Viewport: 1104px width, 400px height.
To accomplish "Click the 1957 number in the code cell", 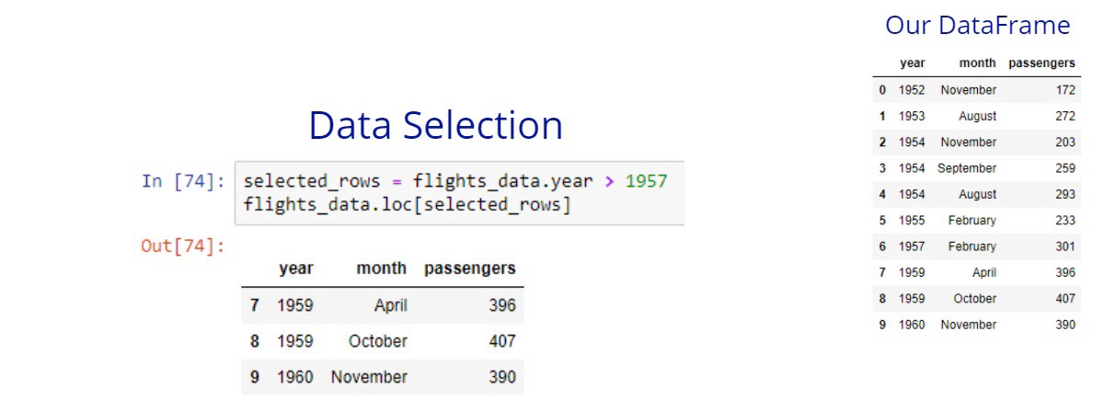I will click(646, 181).
